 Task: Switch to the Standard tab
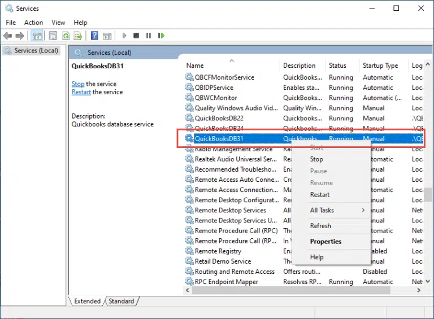[x=121, y=301]
